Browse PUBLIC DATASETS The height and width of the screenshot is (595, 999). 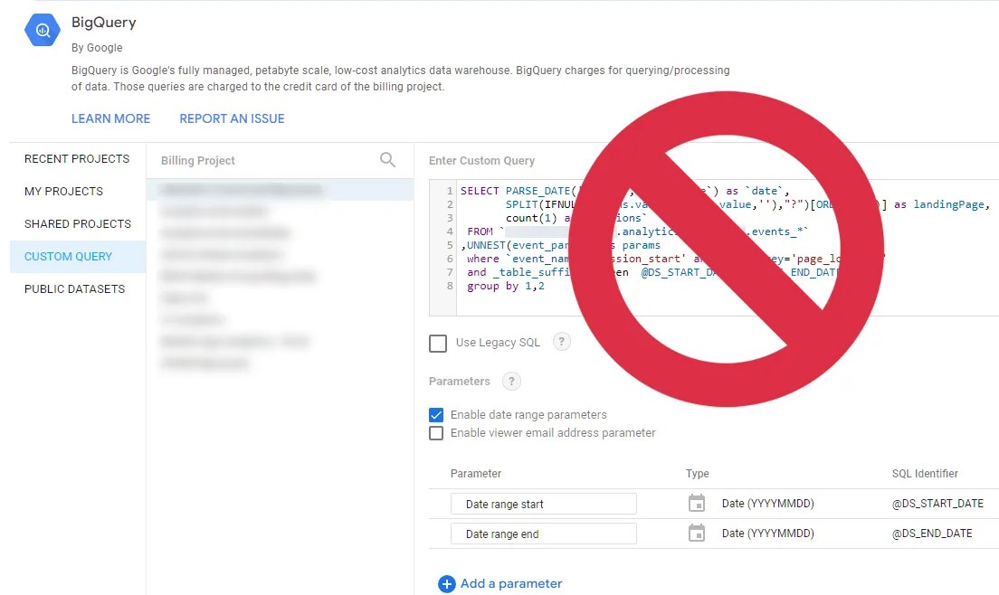pos(72,288)
